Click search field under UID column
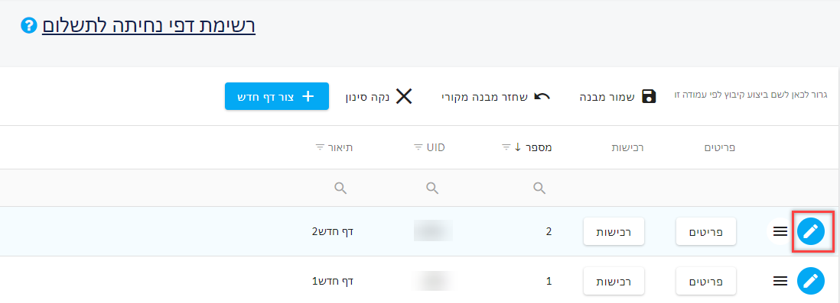The image size is (840, 303). coord(432,188)
